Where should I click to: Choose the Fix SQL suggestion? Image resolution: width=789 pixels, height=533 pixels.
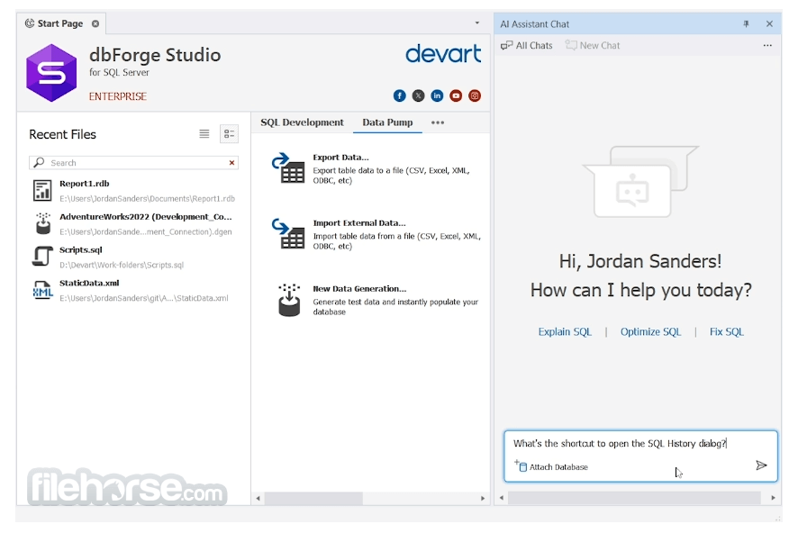tap(727, 332)
